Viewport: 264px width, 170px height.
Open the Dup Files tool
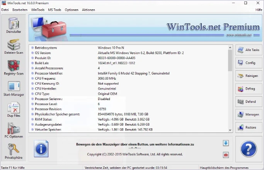[14, 110]
